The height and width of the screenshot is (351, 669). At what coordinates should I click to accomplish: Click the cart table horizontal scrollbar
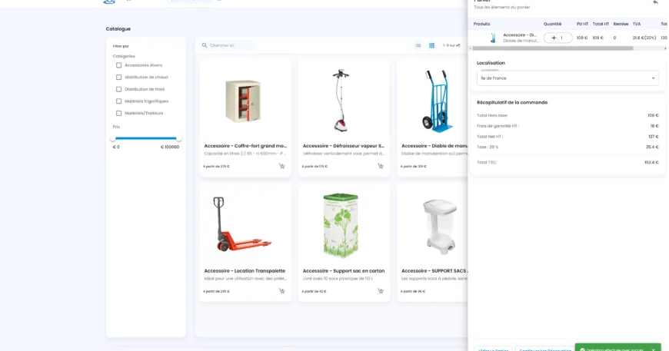point(552,48)
